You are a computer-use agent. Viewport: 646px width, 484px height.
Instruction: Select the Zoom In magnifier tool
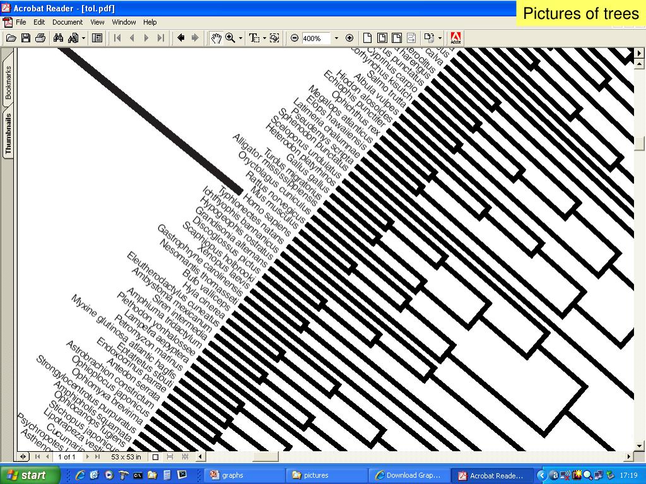[x=230, y=38]
